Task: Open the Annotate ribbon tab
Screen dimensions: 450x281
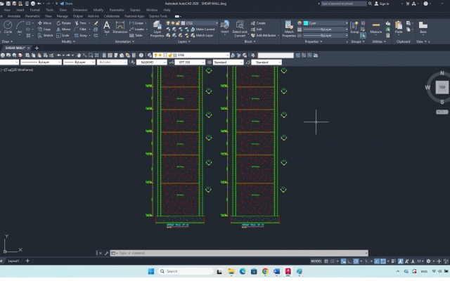Action: click(x=13, y=15)
